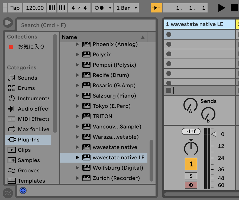Image resolution: width=239 pixels, height=200 pixels.
Task: Click the Zurich (Recorder) AU effect icon
Action: pos(86,178)
